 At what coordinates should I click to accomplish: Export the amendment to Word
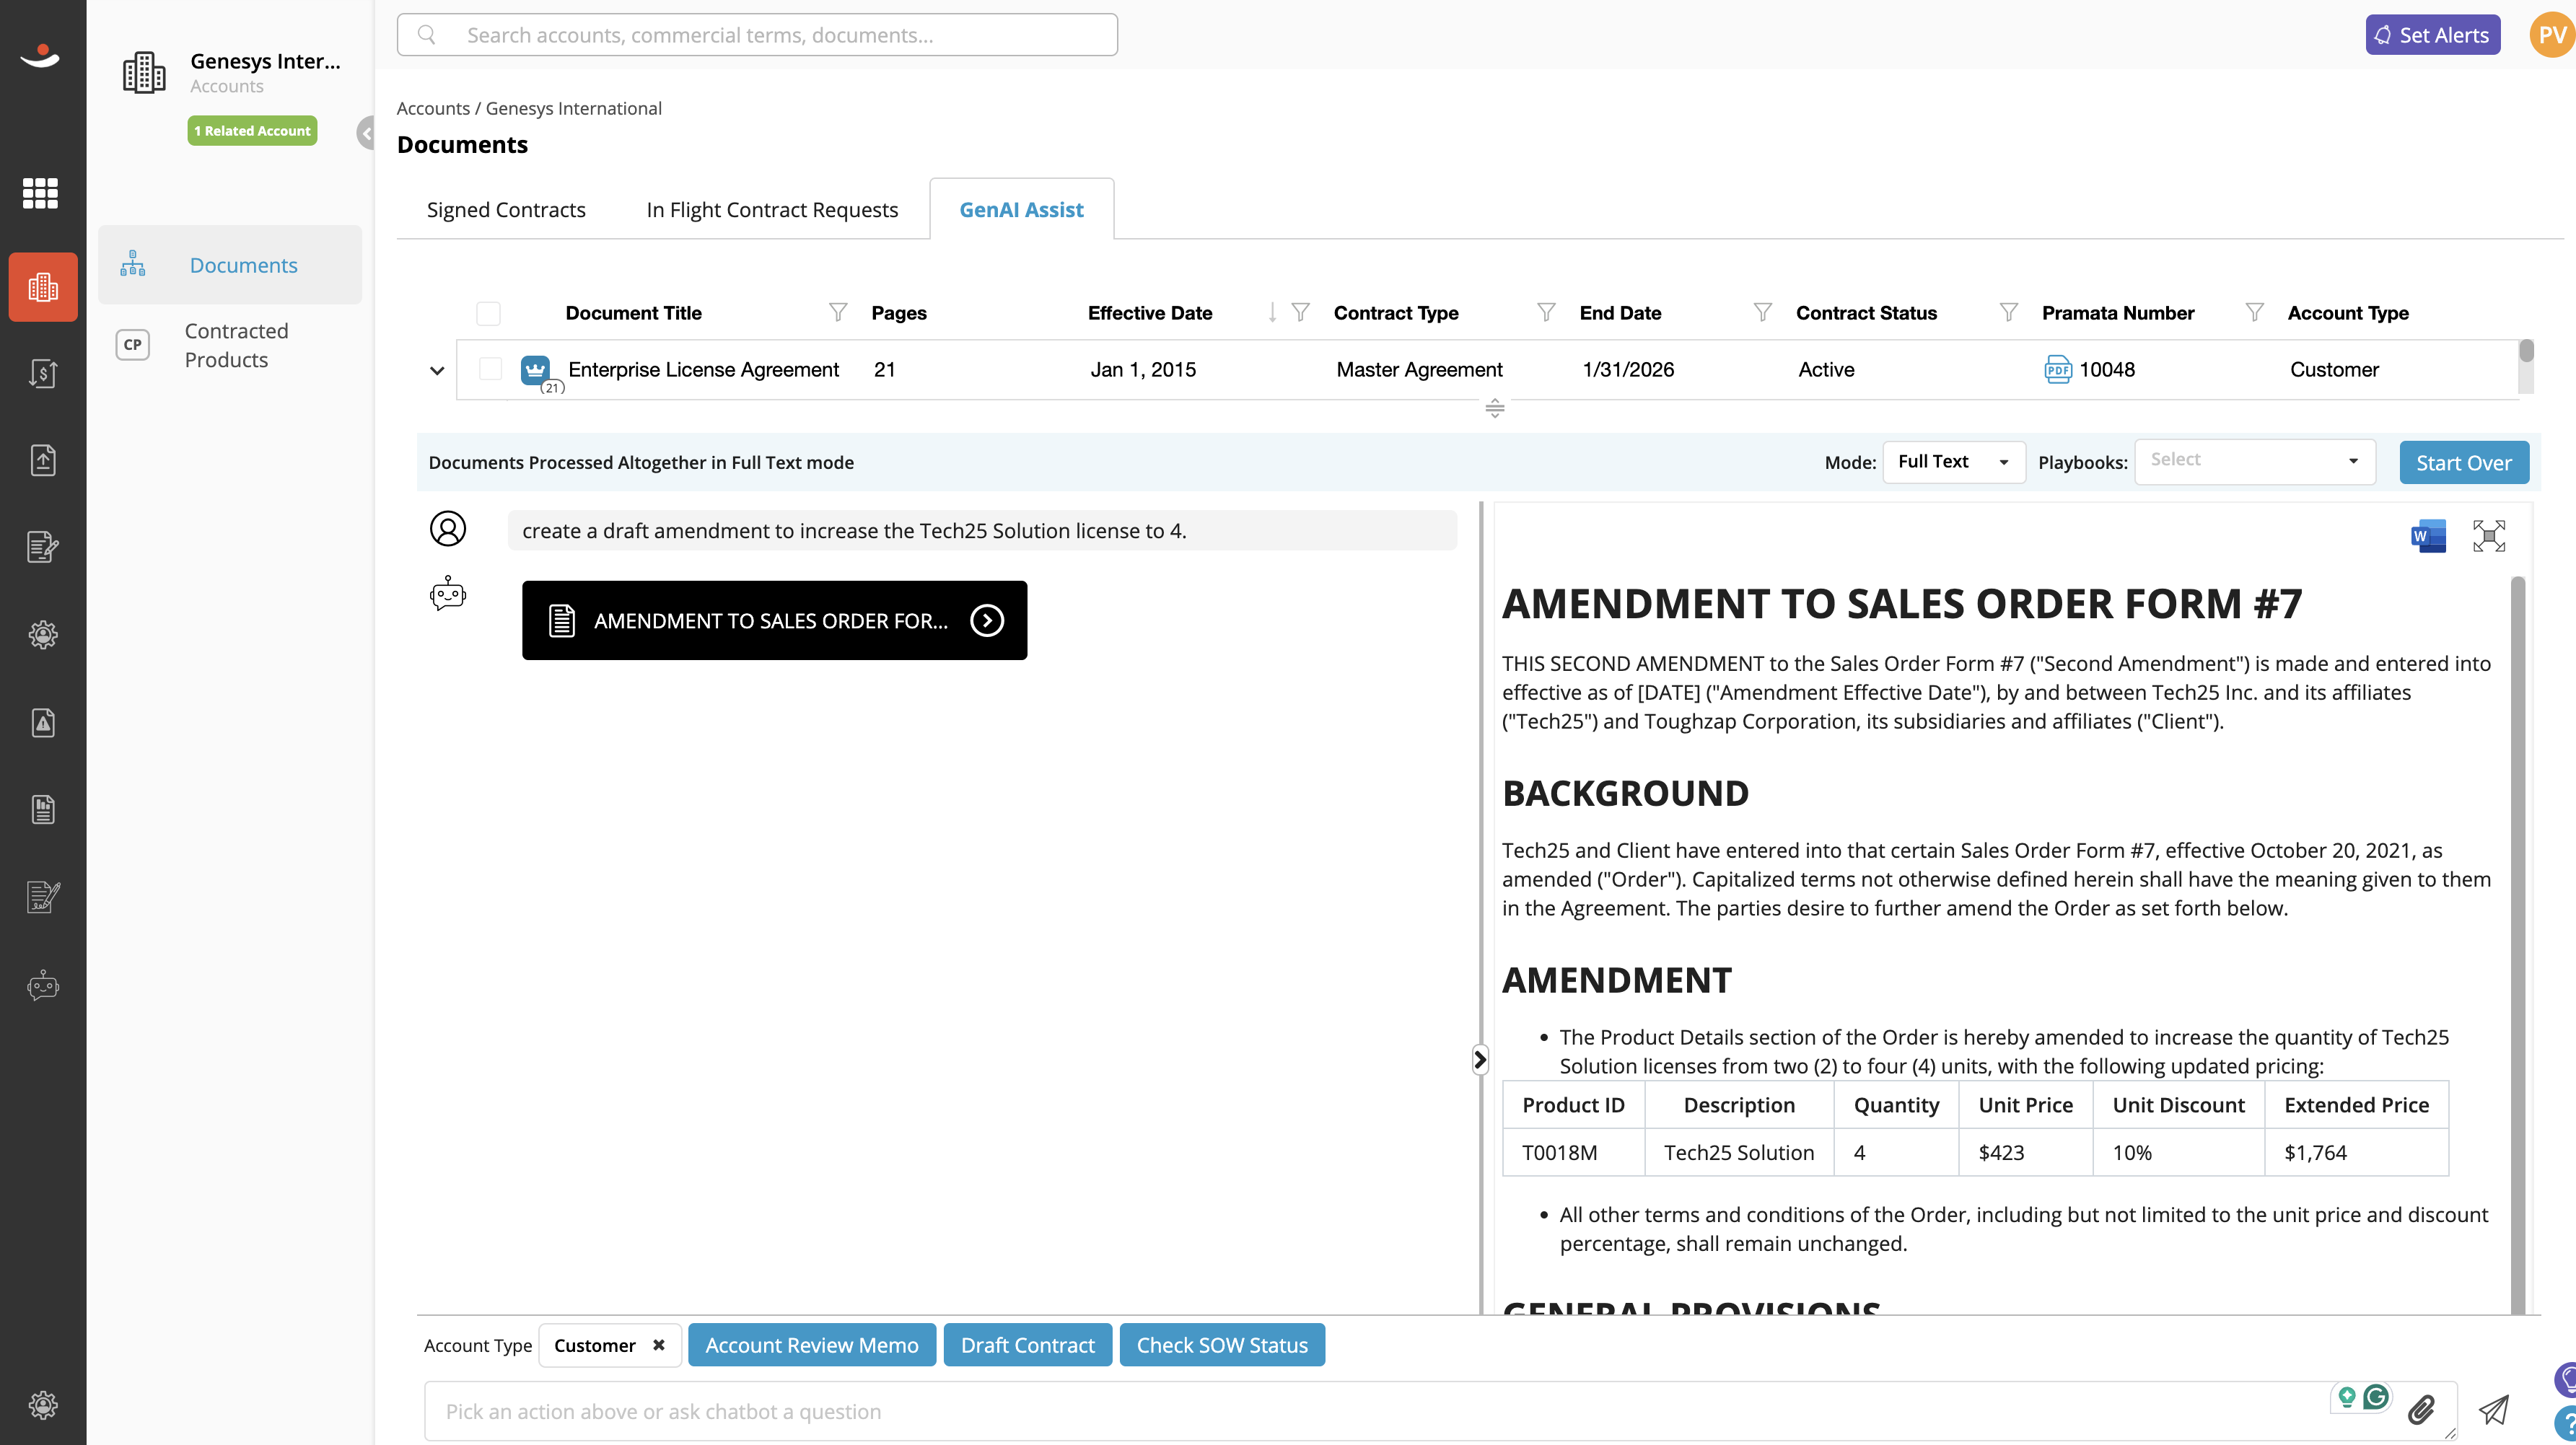pos(2428,536)
